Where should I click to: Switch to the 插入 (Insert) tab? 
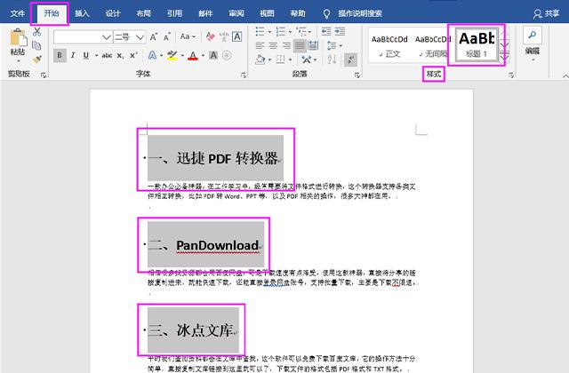coord(82,14)
